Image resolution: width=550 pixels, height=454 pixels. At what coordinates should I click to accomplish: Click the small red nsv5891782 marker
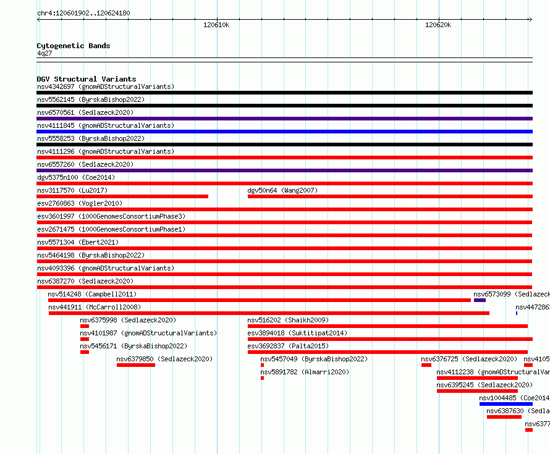click(263, 378)
